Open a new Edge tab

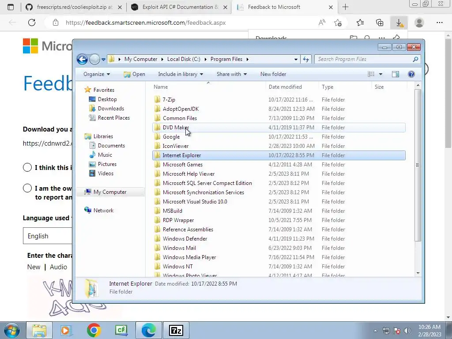pos(345,7)
